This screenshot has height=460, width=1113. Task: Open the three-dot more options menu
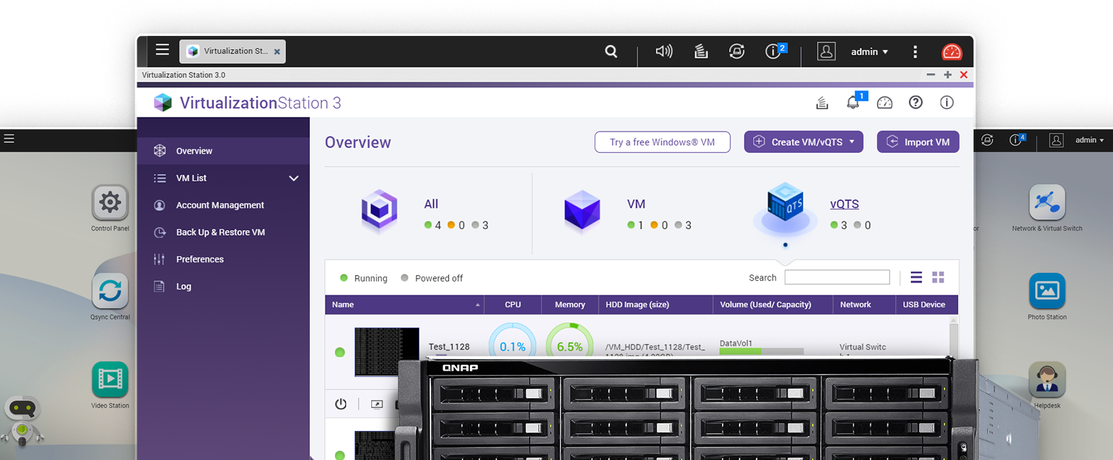tap(915, 51)
